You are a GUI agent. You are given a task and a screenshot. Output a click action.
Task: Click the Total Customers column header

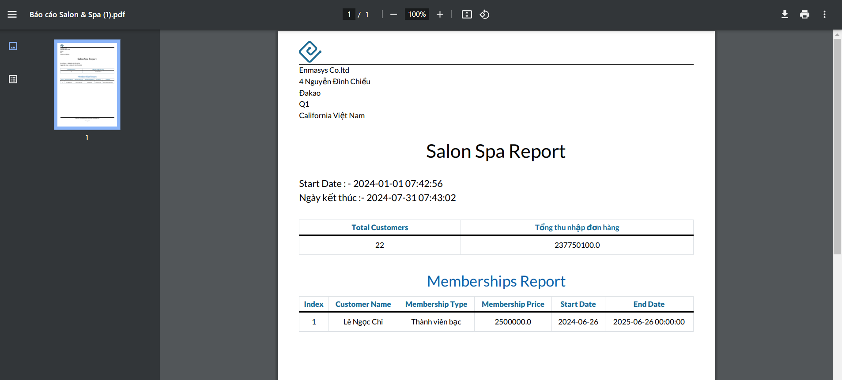pos(380,227)
